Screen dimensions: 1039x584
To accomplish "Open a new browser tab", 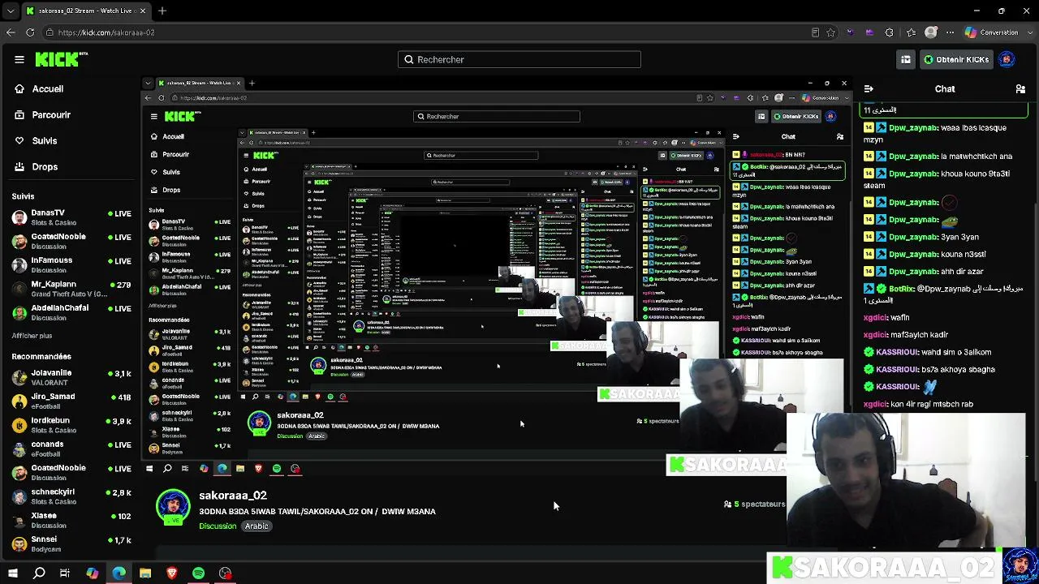I will (162, 11).
